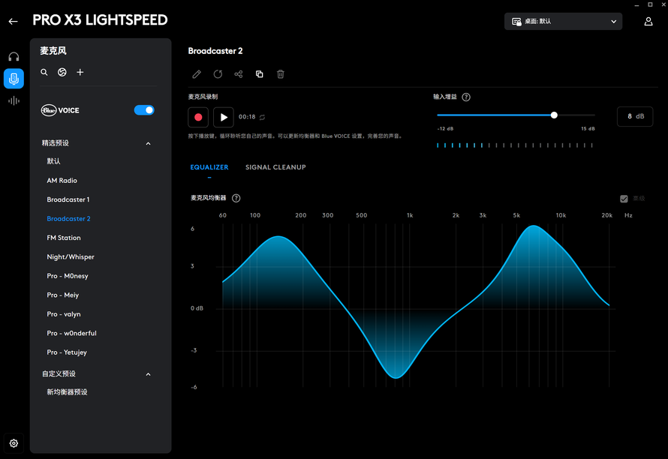Edit preset name with pencil icon

point(197,74)
